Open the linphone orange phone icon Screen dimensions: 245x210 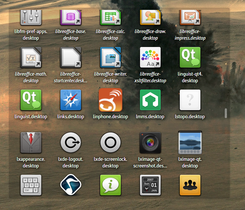click(x=111, y=100)
